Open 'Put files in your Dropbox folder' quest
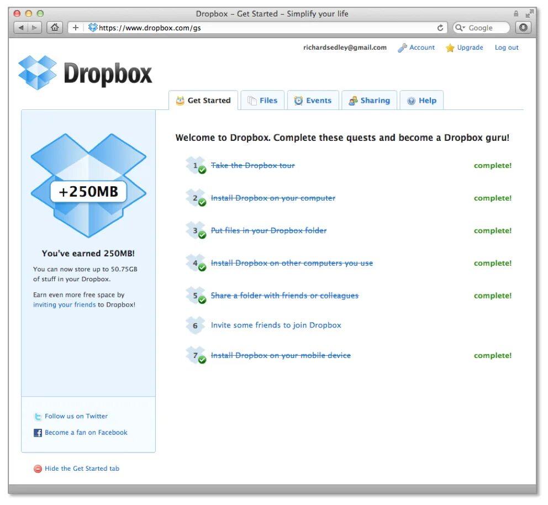The image size is (548, 505). pyautogui.click(x=269, y=230)
